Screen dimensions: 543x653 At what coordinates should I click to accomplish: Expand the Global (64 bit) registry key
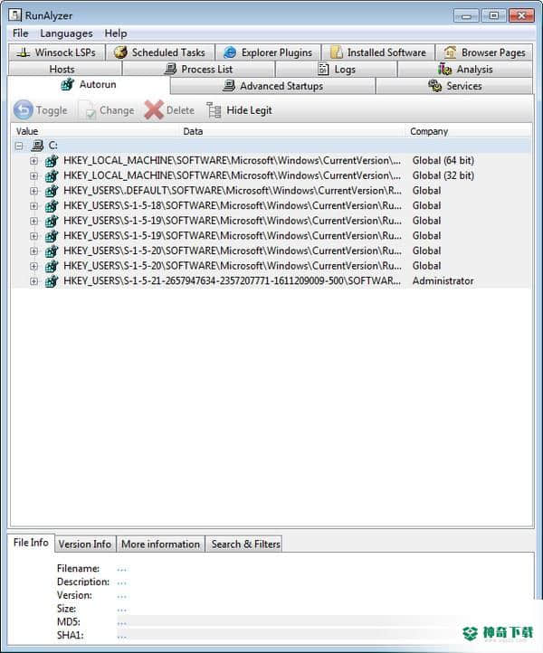33,161
